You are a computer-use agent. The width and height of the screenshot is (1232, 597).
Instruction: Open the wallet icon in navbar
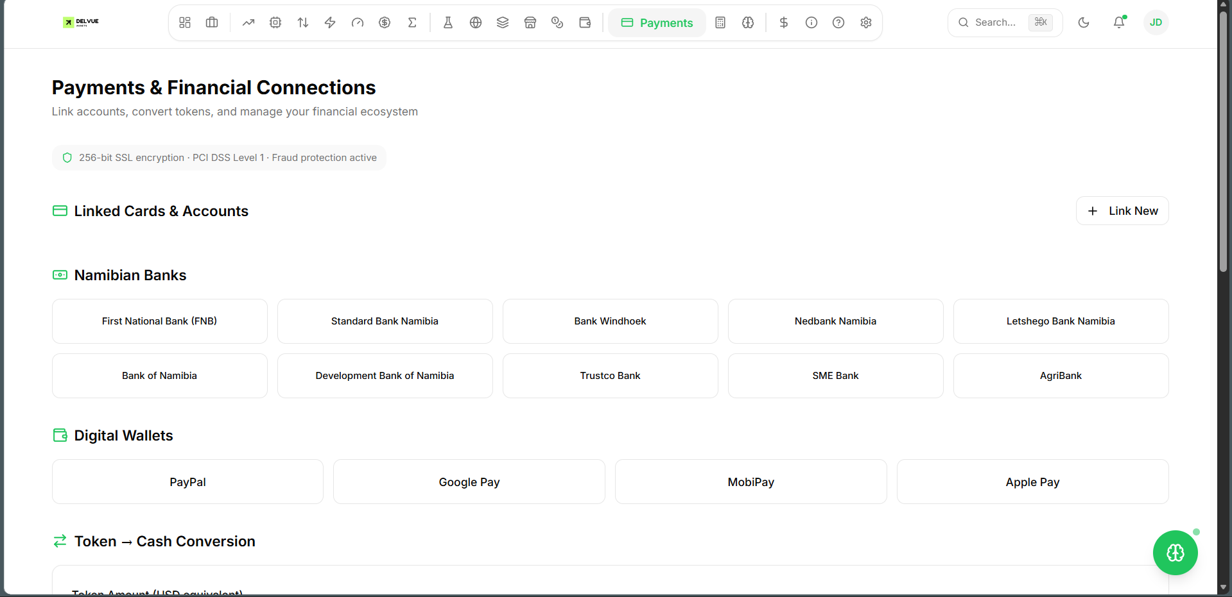click(585, 22)
